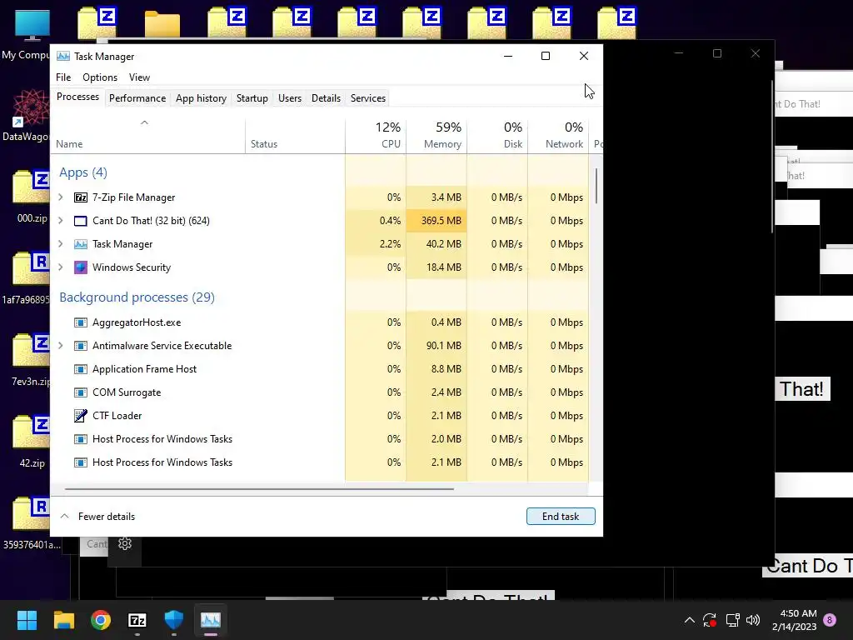853x640 pixels.
Task: Click the Application Frame Host icon
Action: coord(81,369)
